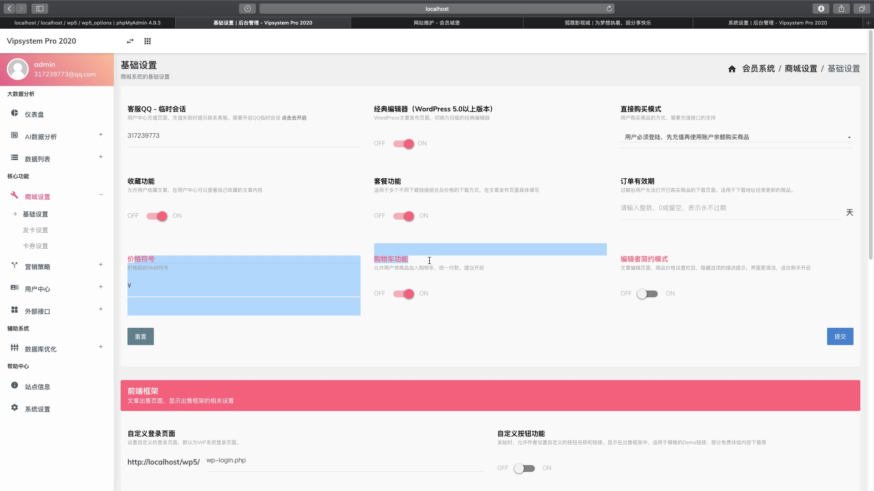The width and height of the screenshot is (874, 491).
Task: Open the 仪表盘 dashboard icon
Action: (15, 113)
